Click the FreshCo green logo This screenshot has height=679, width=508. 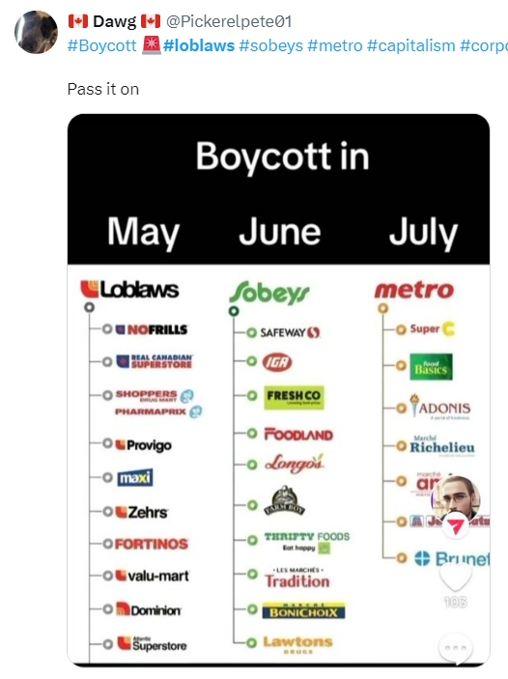(x=294, y=398)
